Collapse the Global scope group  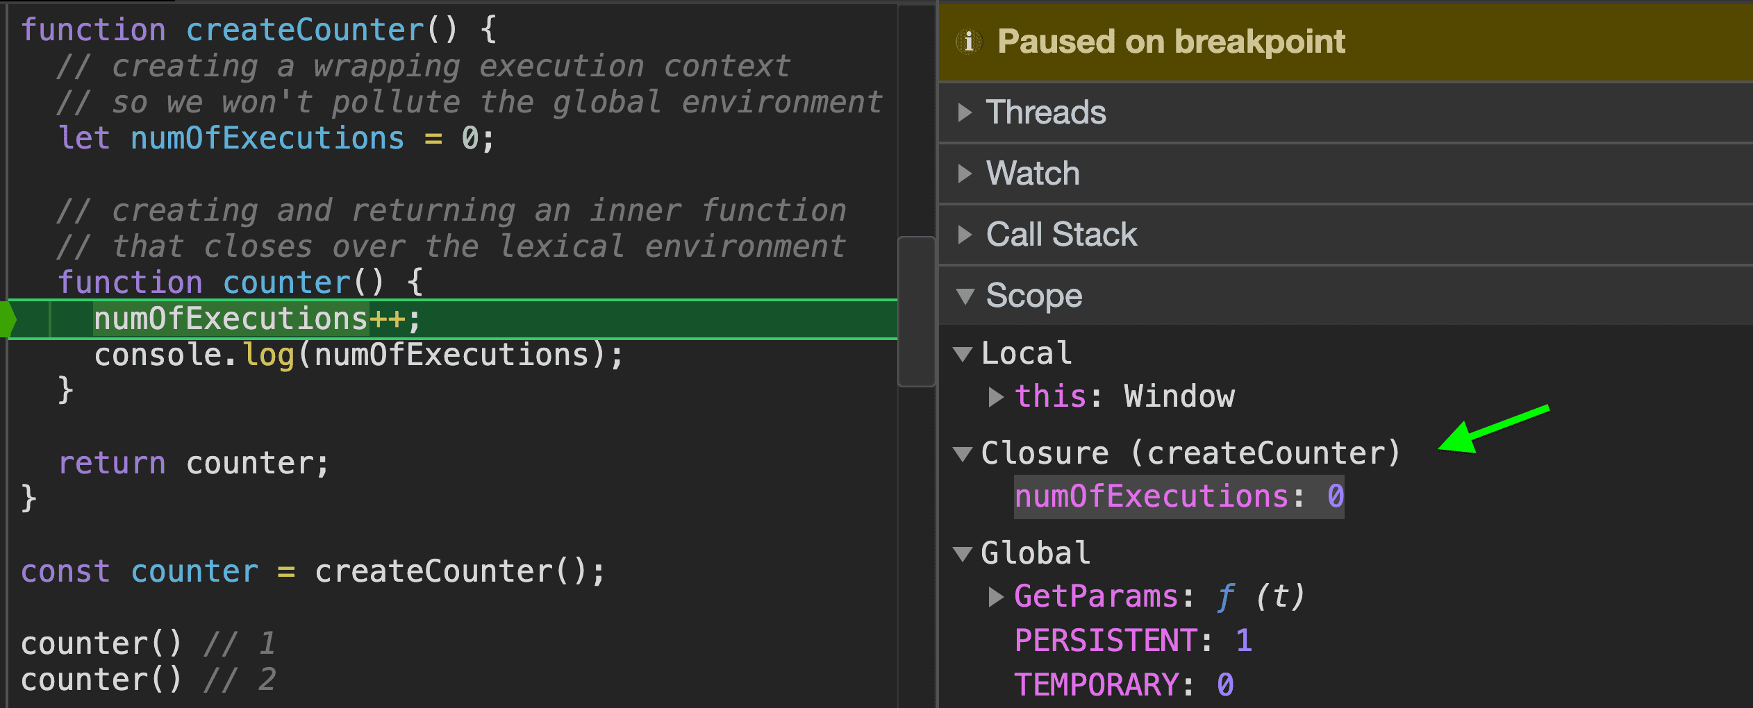point(963,554)
